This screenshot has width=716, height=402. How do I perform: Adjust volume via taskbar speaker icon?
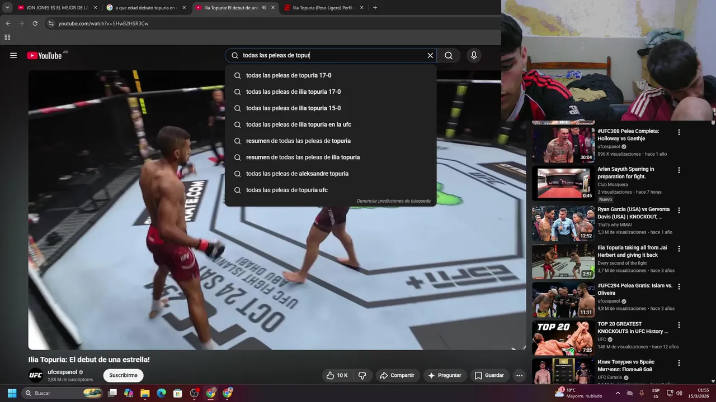point(679,393)
